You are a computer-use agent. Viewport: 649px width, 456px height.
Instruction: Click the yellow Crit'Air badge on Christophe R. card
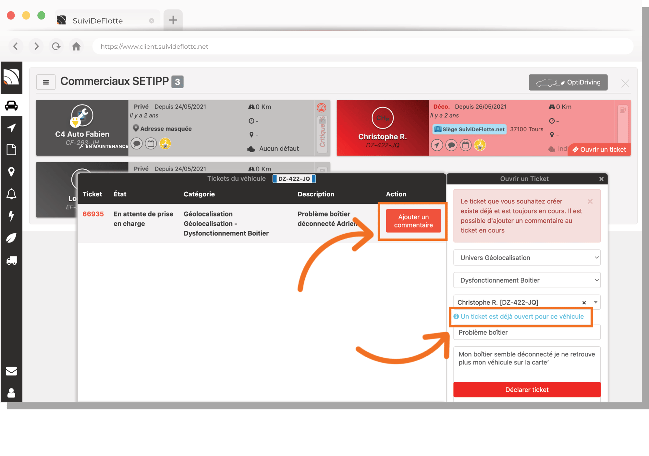point(480,145)
